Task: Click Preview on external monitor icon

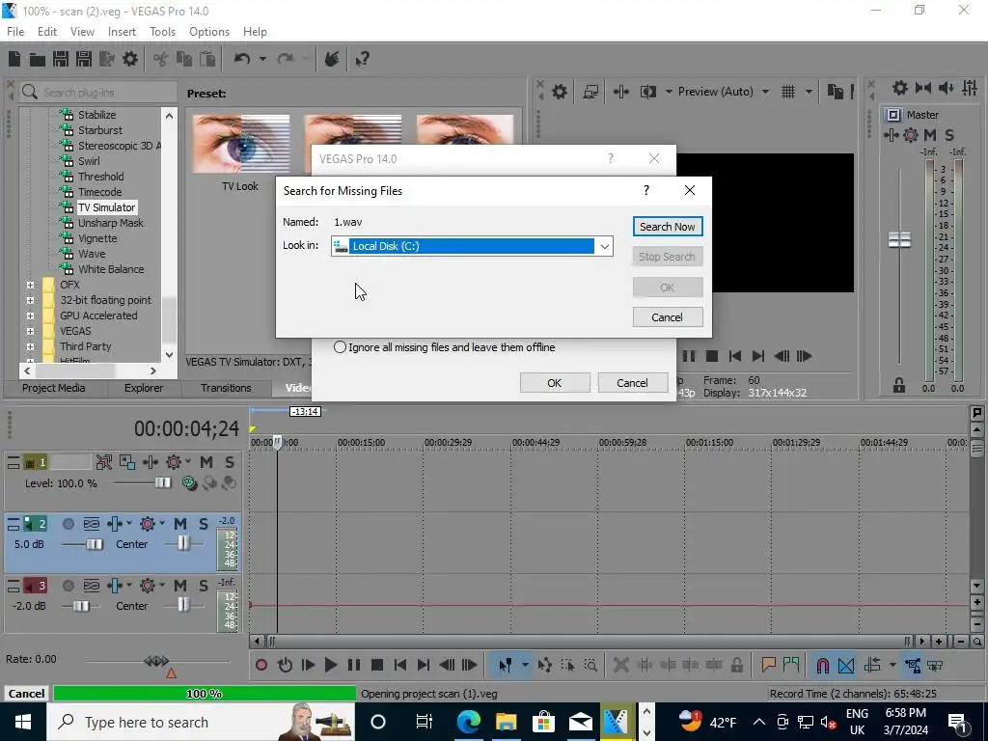Action: [x=590, y=92]
